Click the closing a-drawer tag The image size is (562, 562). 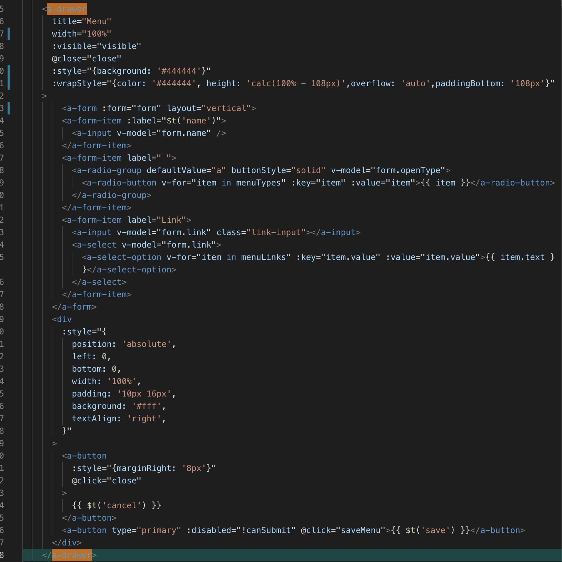click(x=69, y=555)
